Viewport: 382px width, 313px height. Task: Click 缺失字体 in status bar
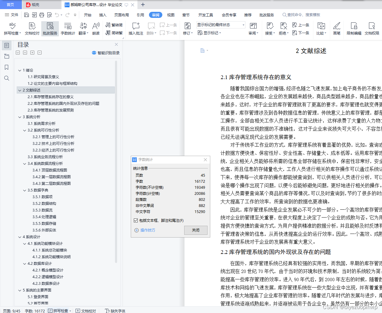pyautogui.click(x=115, y=311)
